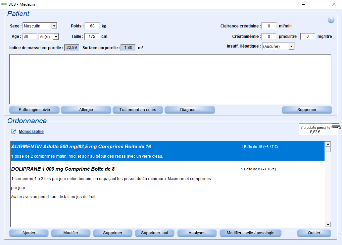Click 'Avaler avec un peu d'eau' instruction text

pyautogui.click(x=54, y=197)
